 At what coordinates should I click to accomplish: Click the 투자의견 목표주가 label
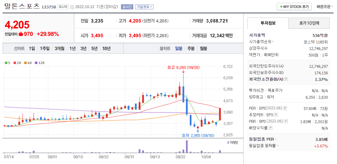tap(266, 91)
